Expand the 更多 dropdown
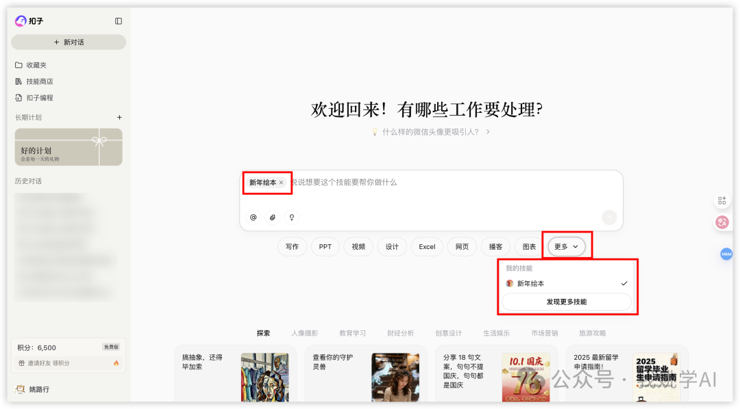 point(567,246)
